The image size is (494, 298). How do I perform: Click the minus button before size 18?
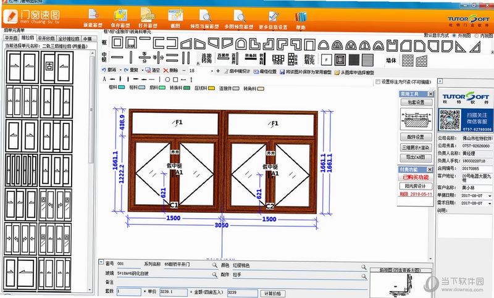click(184, 71)
